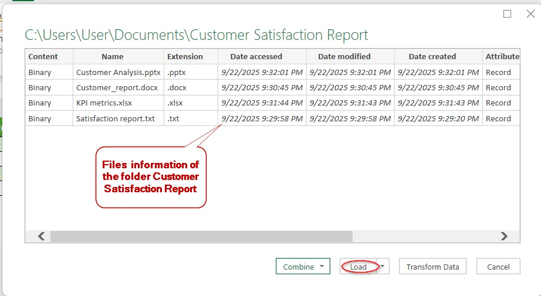Viewport: 541px width, 296px height.
Task: Click Binary in the Satisfaction report.txt row
Action: [49, 118]
